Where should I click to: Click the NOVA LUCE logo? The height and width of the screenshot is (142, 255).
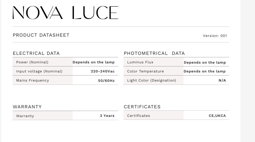pos(65,13)
